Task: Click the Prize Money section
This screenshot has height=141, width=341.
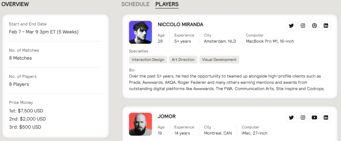Action: coord(56,115)
